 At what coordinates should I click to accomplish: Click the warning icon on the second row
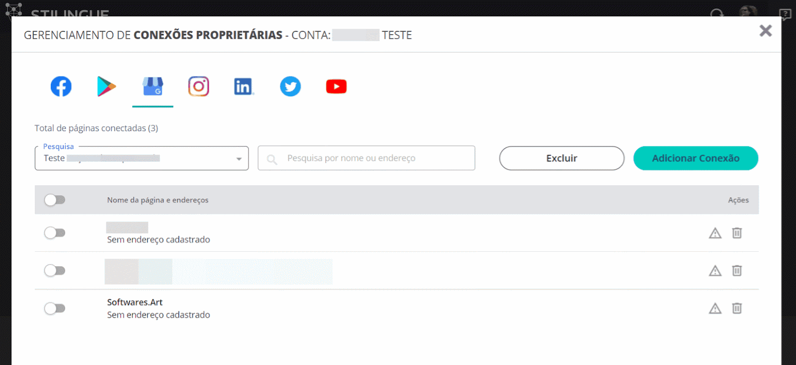pyautogui.click(x=715, y=271)
